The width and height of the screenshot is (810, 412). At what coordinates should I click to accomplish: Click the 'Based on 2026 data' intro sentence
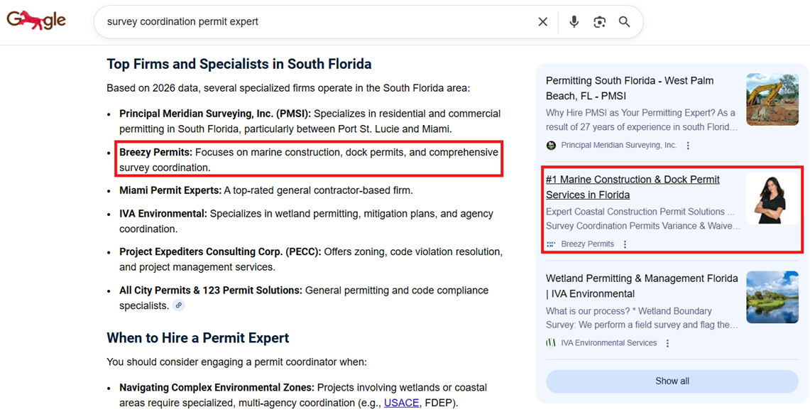point(289,88)
